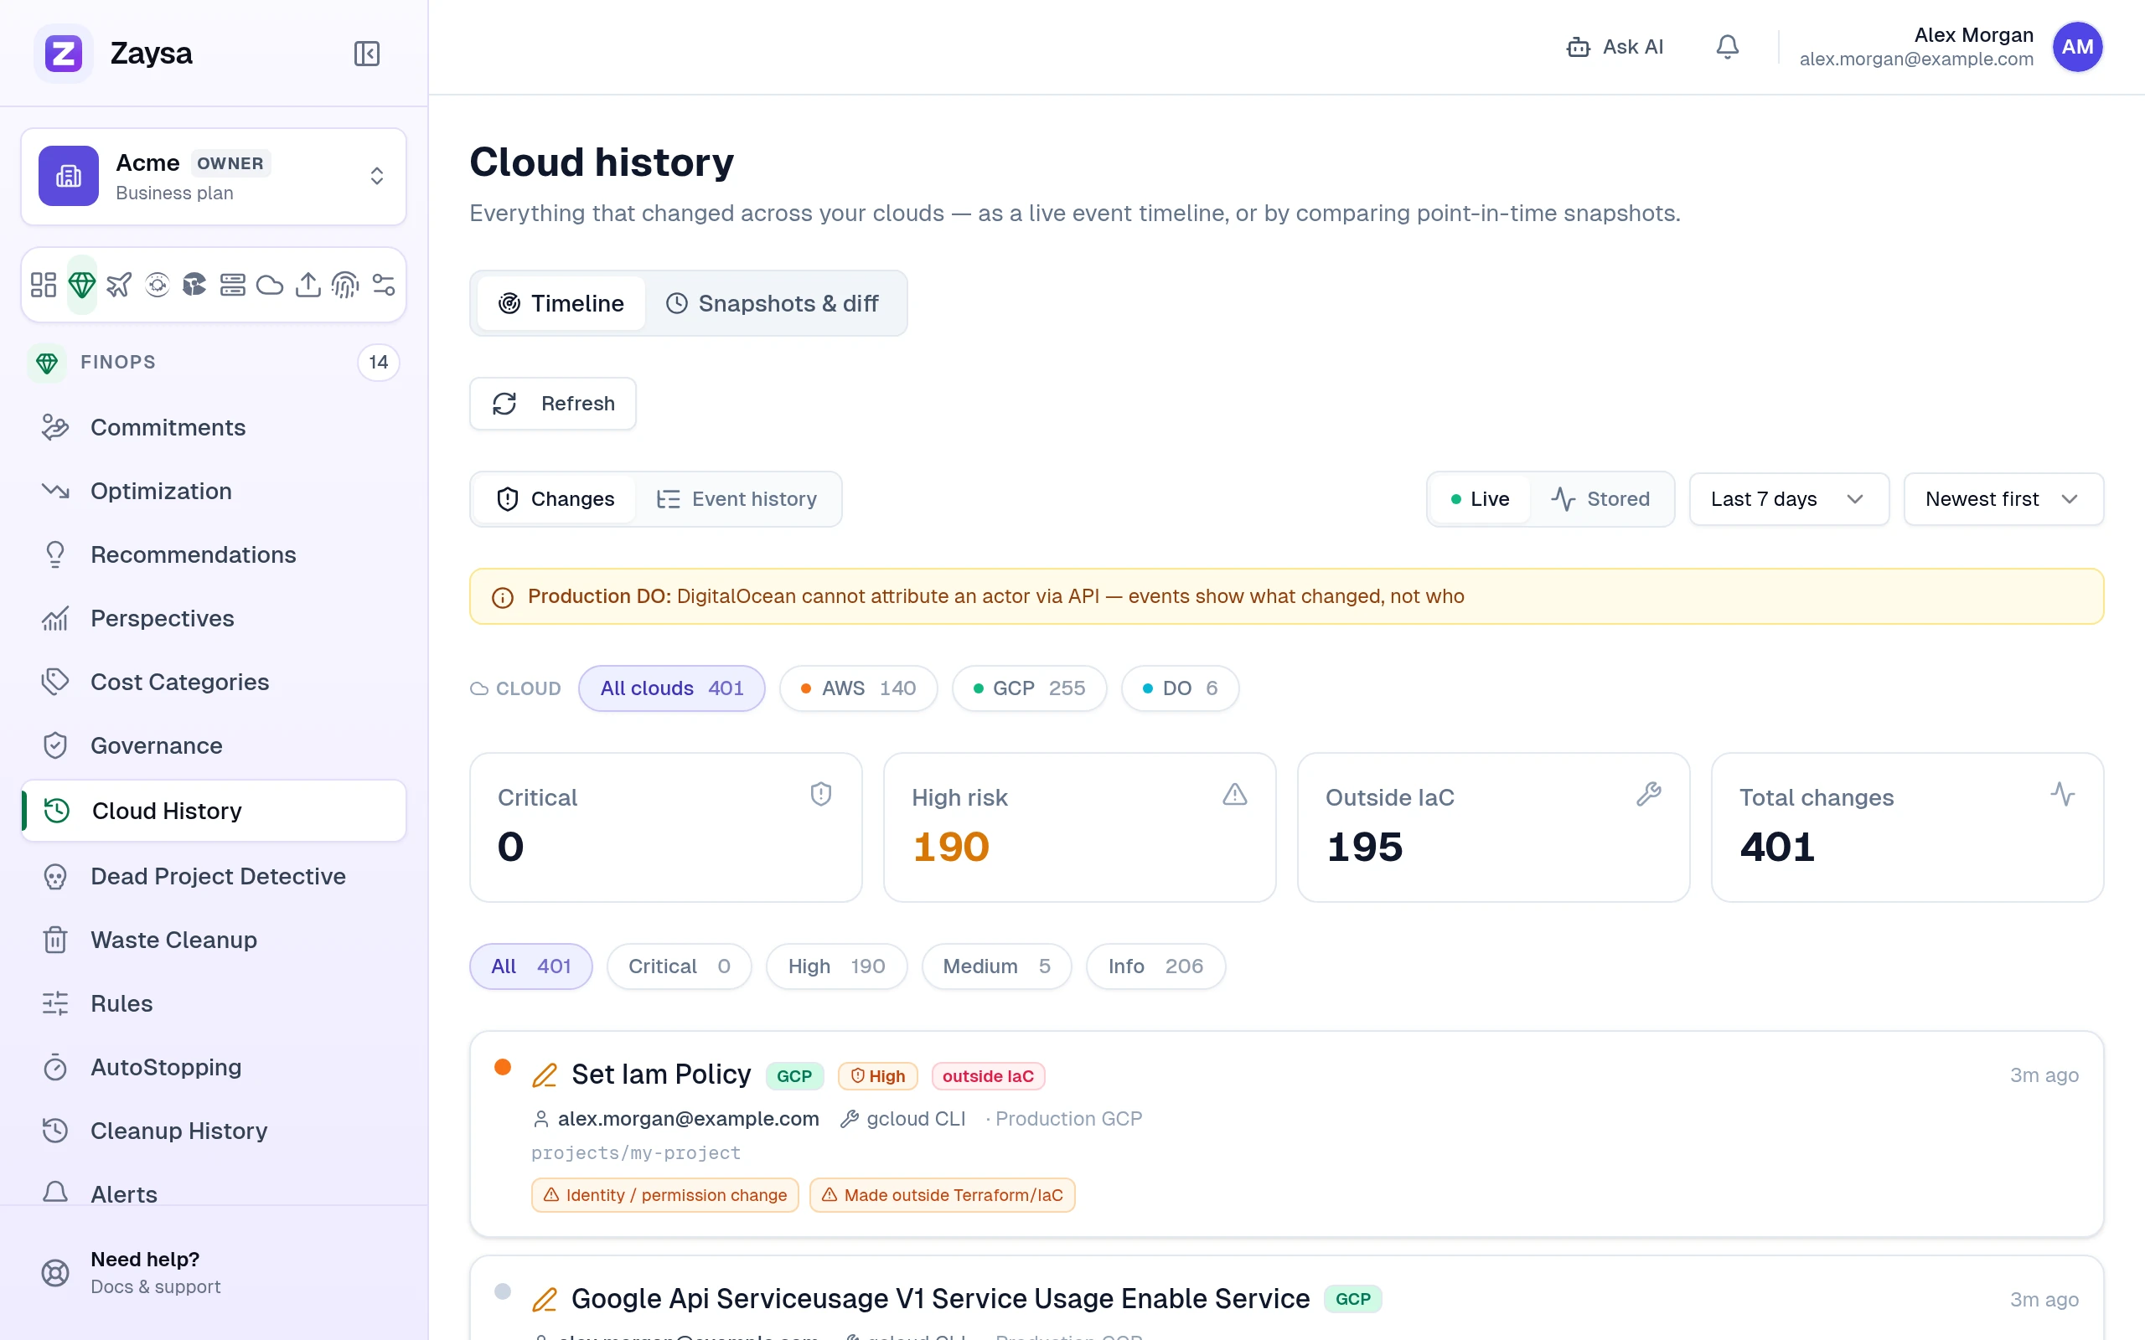Switch to Snapshots & diff tab
This screenshot has height=1340, width=2145.
772,303
